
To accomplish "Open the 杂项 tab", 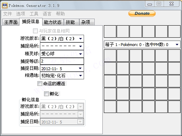I will tap(87, 22).
